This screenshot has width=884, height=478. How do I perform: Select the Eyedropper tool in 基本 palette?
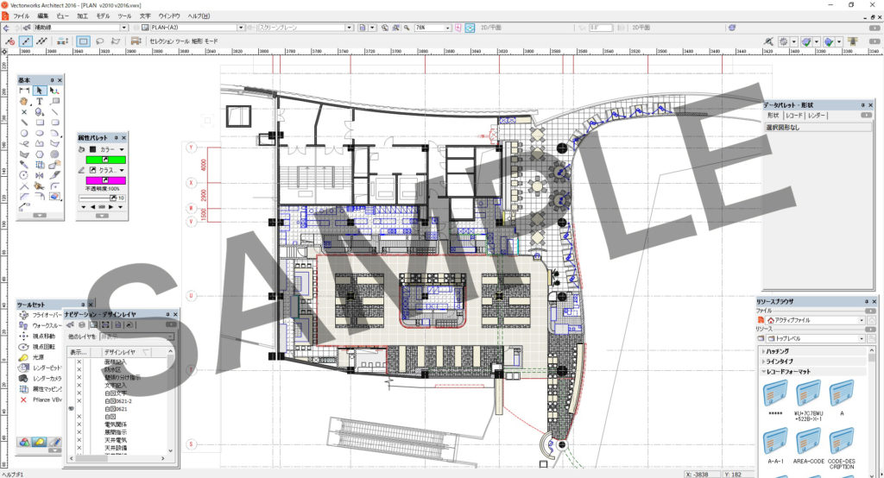pos(23,165)
